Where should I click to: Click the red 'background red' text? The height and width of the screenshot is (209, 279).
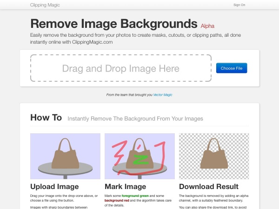(117, 201)
